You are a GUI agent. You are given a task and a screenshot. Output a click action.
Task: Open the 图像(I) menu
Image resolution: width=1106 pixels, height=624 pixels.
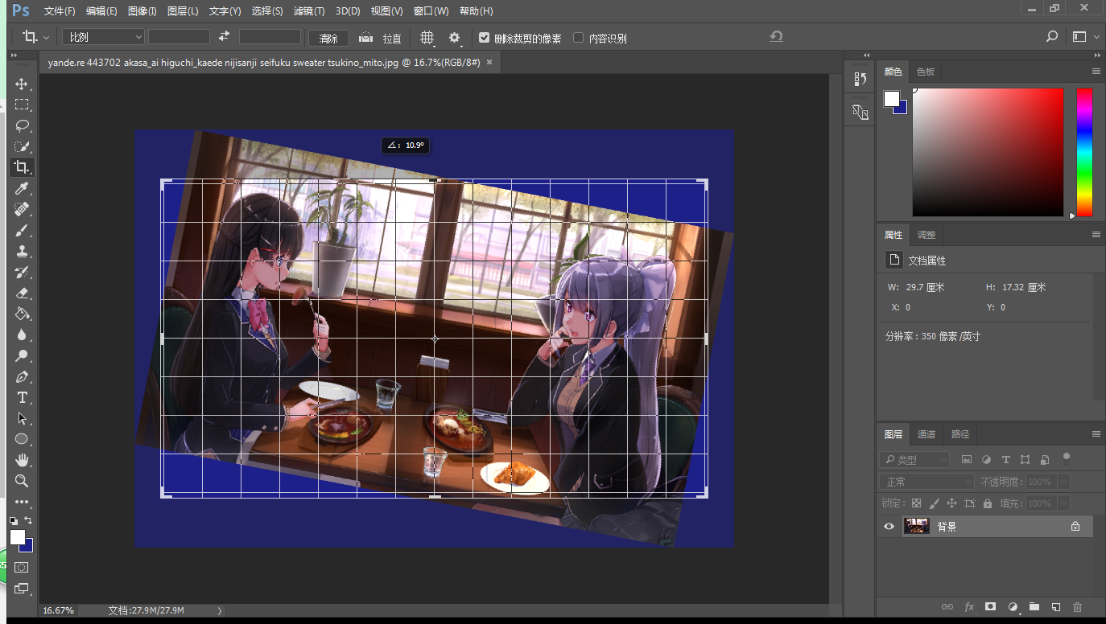pyautogui.click(x=142, y=11)
